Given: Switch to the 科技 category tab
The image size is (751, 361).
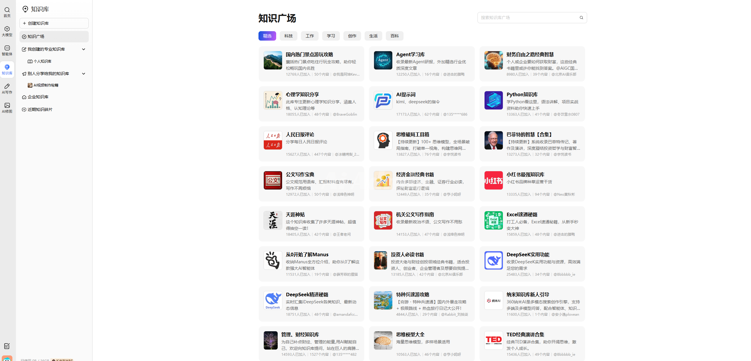Looking at the screenshot, I should tap(288, 36).
